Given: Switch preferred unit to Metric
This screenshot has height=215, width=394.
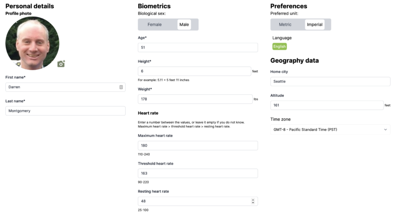Looking at the screenshot, I should coord(285,25).
